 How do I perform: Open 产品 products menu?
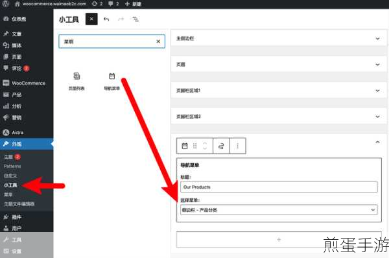tap(27, 95)
